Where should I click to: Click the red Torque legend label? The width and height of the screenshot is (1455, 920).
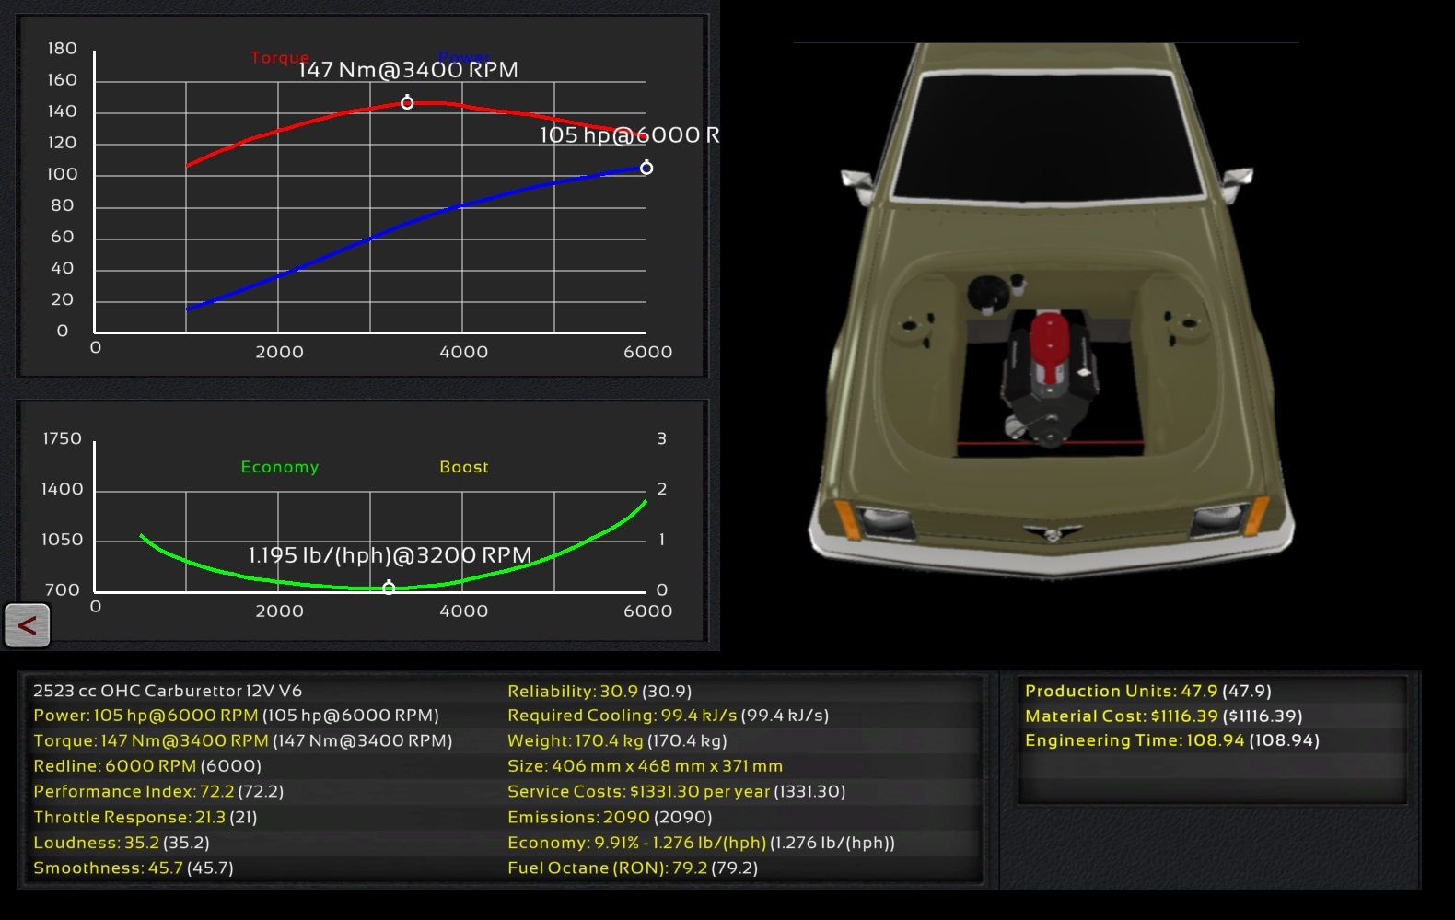tap(279, 58)
